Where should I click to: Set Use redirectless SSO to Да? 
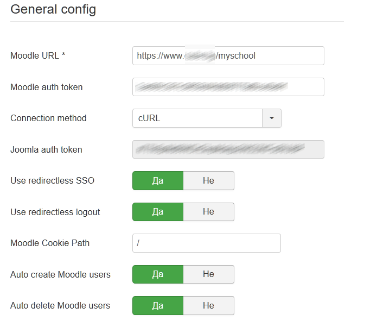pyautogui.click(x=158, y=180)
